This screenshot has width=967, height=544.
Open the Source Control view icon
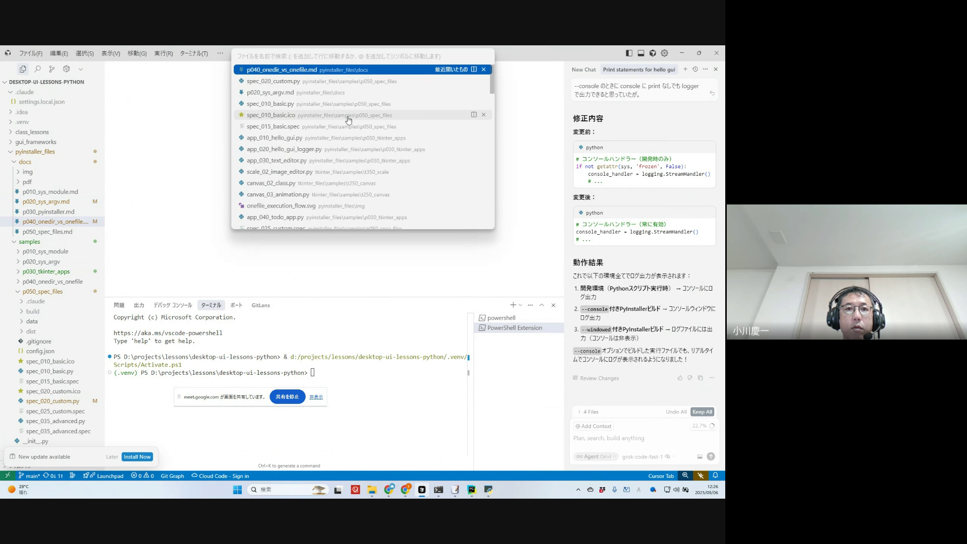(52, 69)
